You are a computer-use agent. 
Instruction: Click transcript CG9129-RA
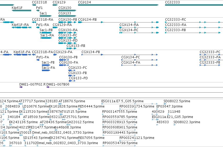[55, 27]
